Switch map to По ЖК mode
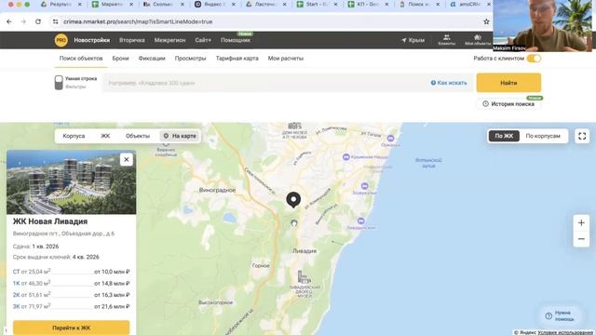The width and height of the screenshot is (596, 335). (504, 136)
